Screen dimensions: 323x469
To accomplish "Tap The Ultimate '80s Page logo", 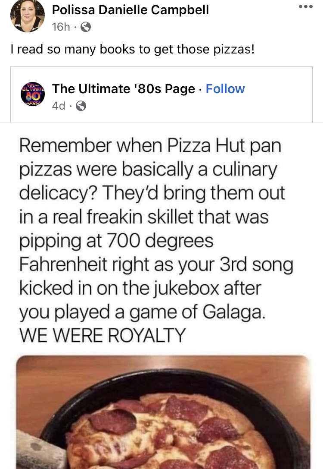I will tap(33, 94).
